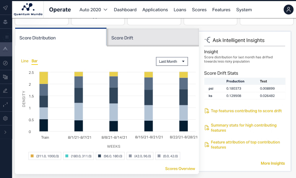Open settings gear in sidebar
296x178 pixels.
pos(5,118)
